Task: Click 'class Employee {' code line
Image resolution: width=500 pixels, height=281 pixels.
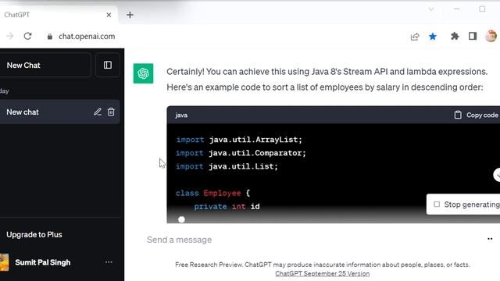Action: point(213,193)
